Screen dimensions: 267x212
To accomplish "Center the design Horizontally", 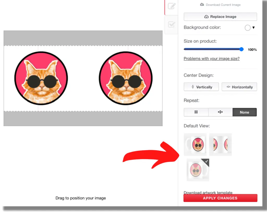I will [239, 87].
